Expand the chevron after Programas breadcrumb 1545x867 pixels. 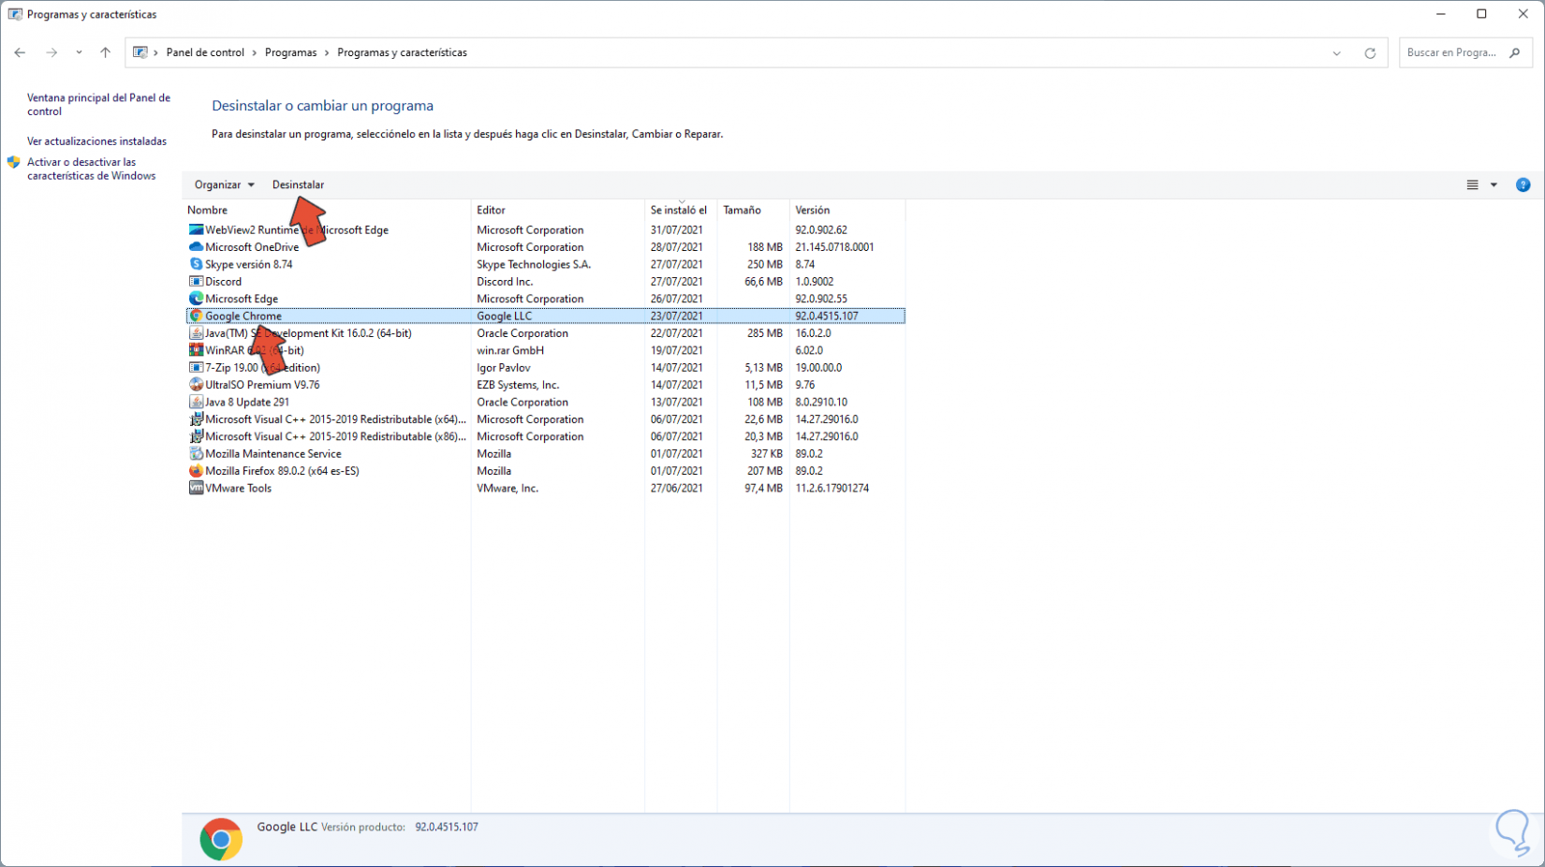point(327,52)
